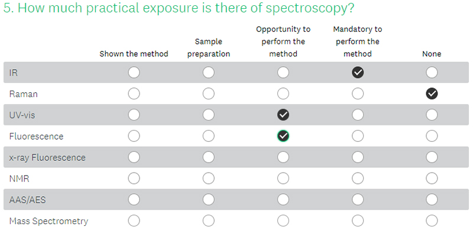
Task: Select 'Sample preparation' for AAS/AES
Action: [x=209, y=199]
